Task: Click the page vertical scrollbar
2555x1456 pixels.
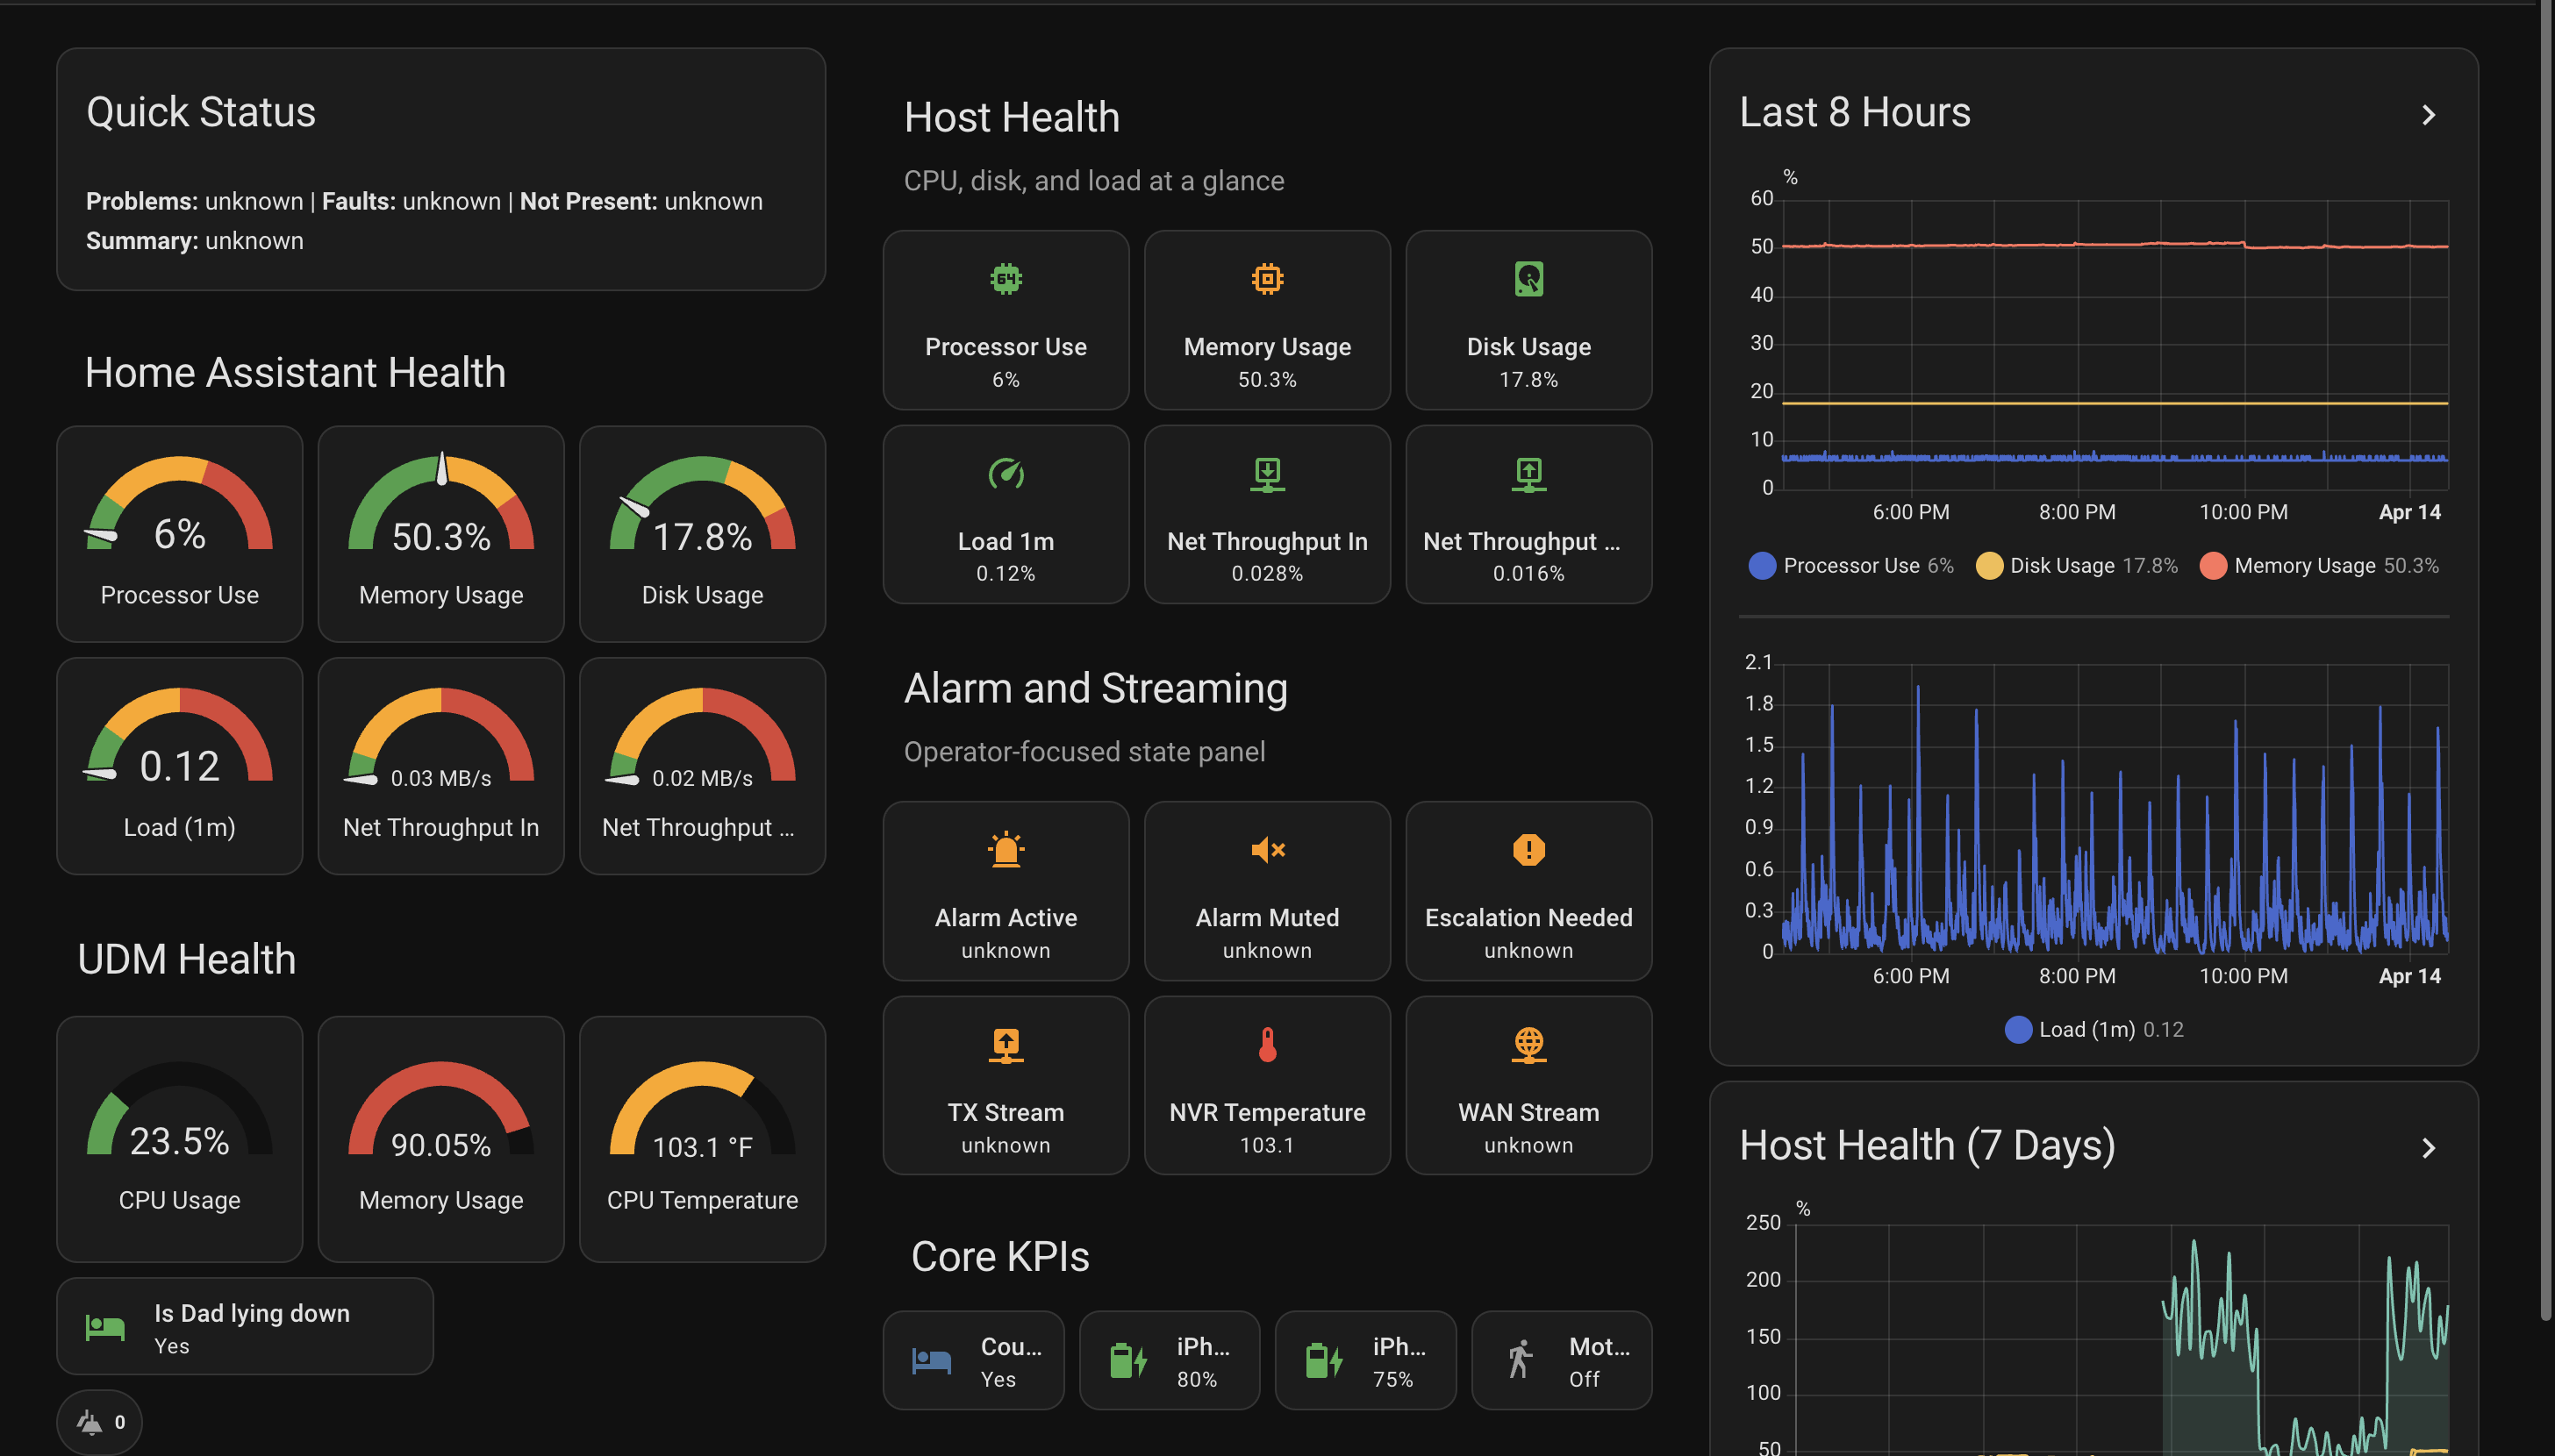Action: (x=2546, y=660)
